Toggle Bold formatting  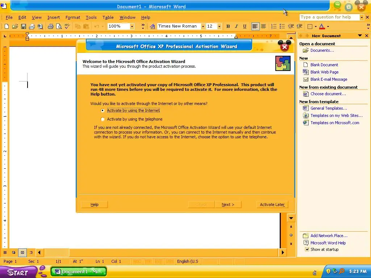[228, 26]
